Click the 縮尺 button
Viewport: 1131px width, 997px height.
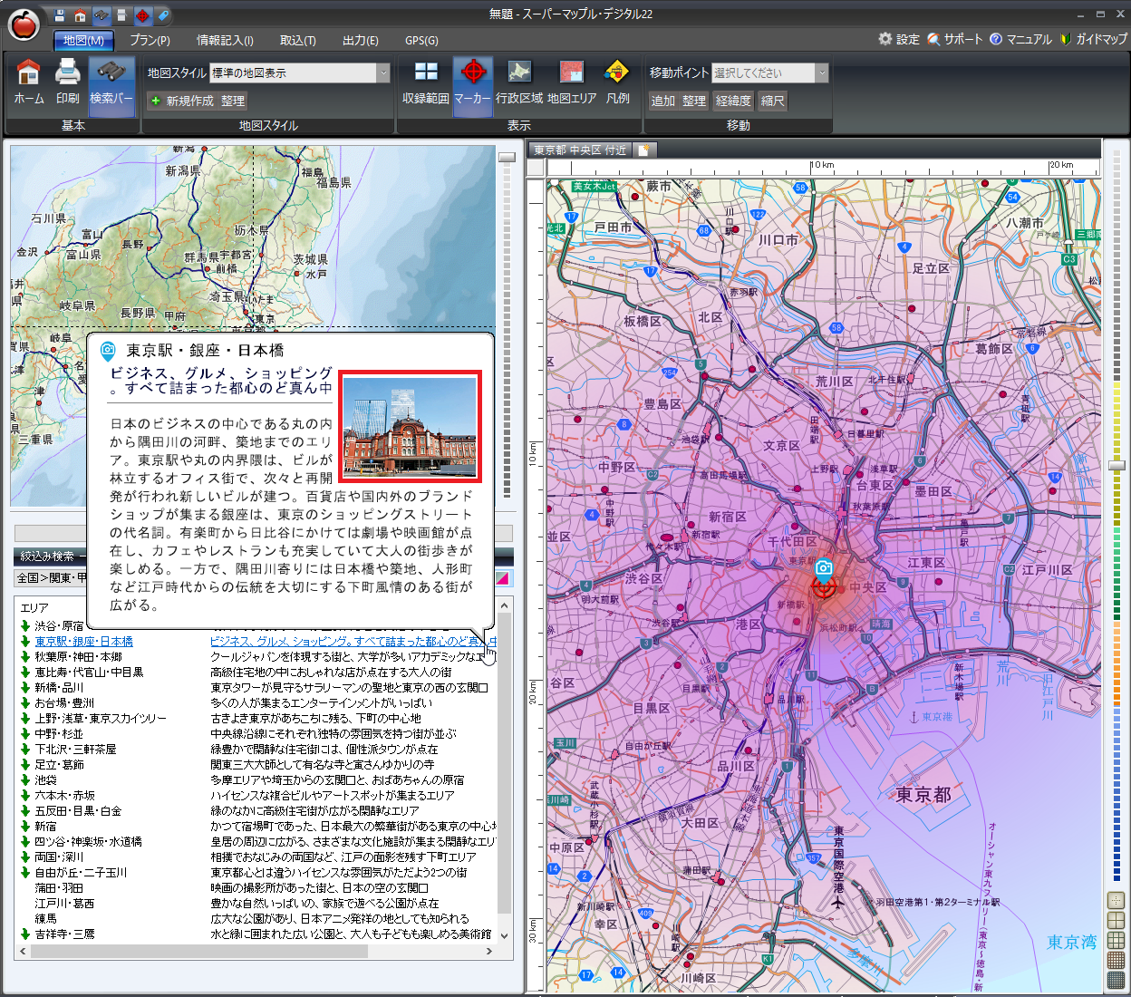pos(773,101)
